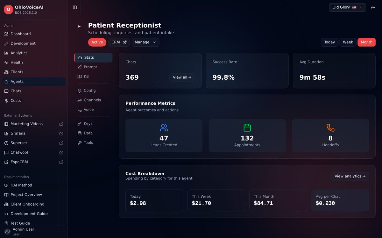Select the Today time range
Image resolution: width=382 pixels, height=238 pixels.
tap(329, 42)
